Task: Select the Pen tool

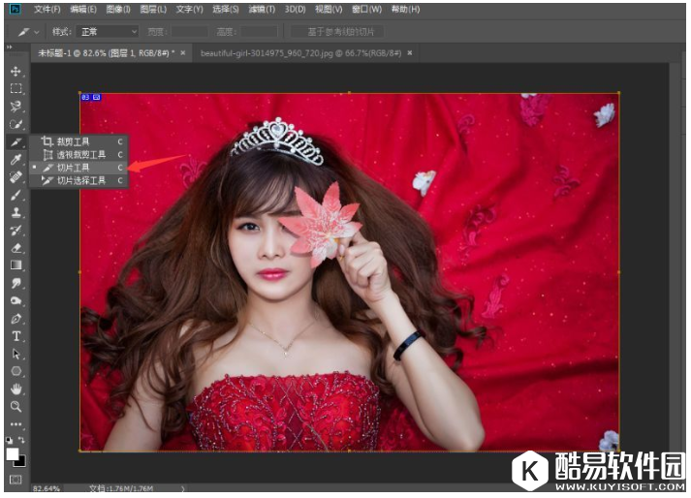Action: click(16, 319)
